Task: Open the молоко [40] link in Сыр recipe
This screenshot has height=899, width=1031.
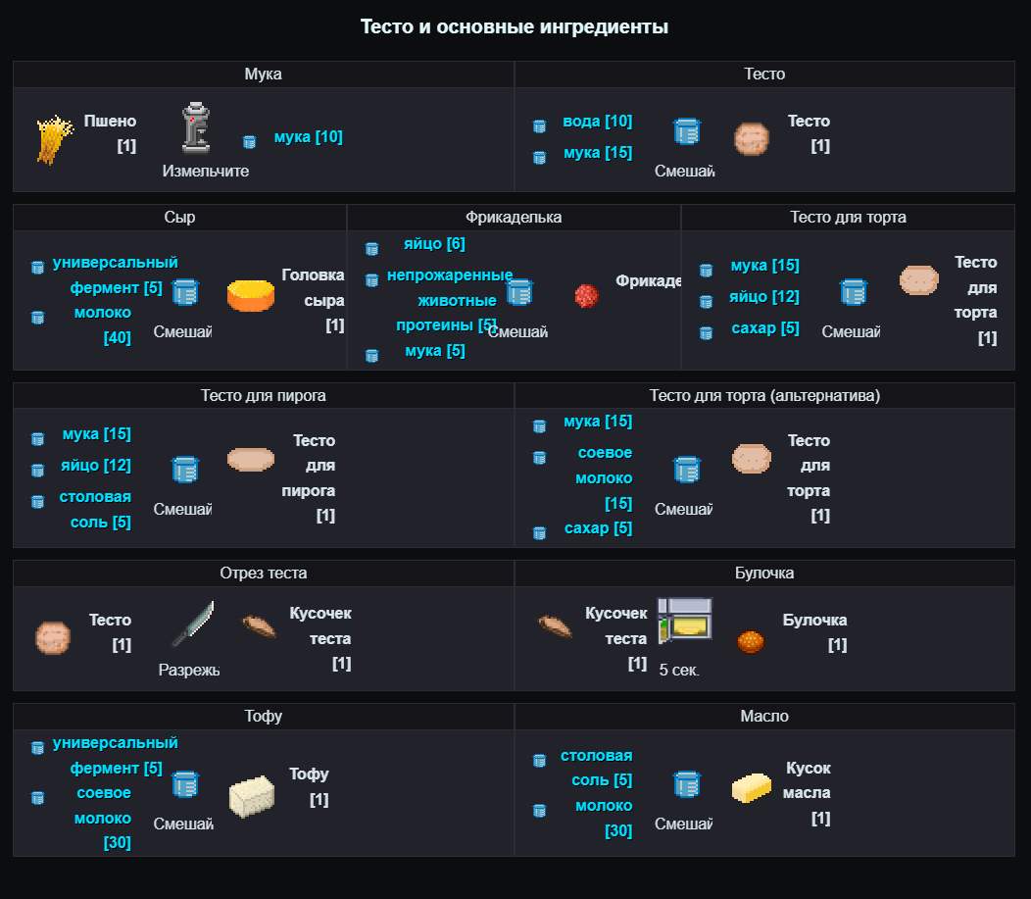Action: click(103, 325)
